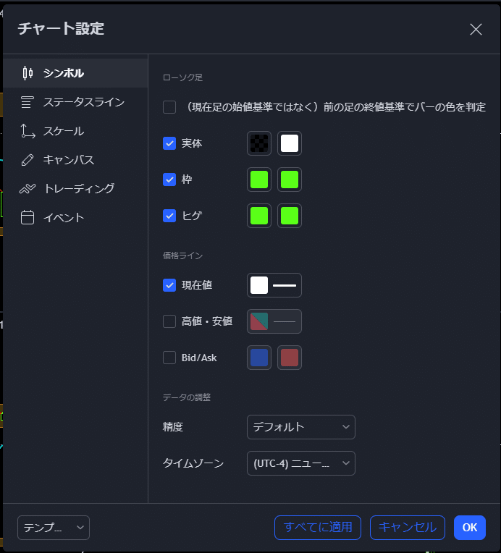Click the candlestick icon beside シンボル
This screenshot has width=501, height=553.
tap(28, 73)
